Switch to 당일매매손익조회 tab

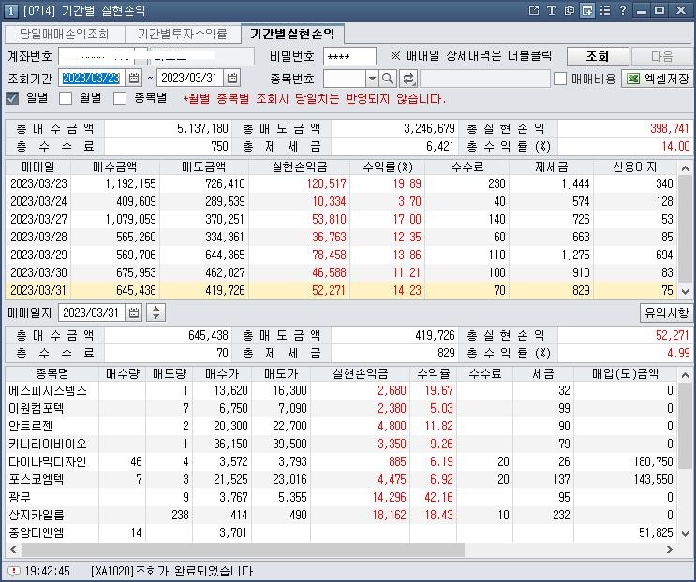[65, 34]
